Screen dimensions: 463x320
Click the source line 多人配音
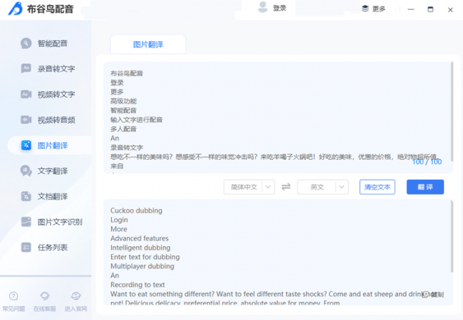pyautogui.click(x=123, y=129)
